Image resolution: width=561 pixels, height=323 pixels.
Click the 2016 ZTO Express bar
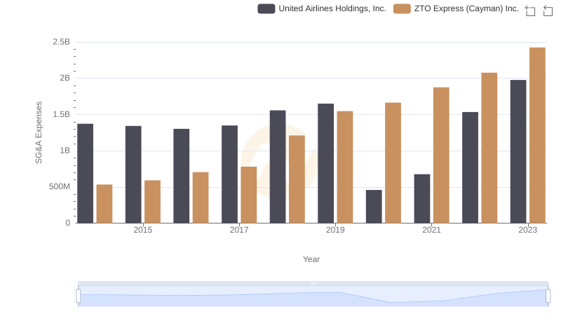[x=201, y=198]
